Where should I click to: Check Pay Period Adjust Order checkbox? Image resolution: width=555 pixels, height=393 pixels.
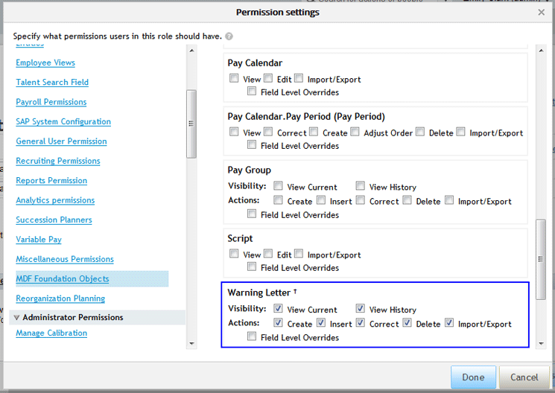[355, 132]
